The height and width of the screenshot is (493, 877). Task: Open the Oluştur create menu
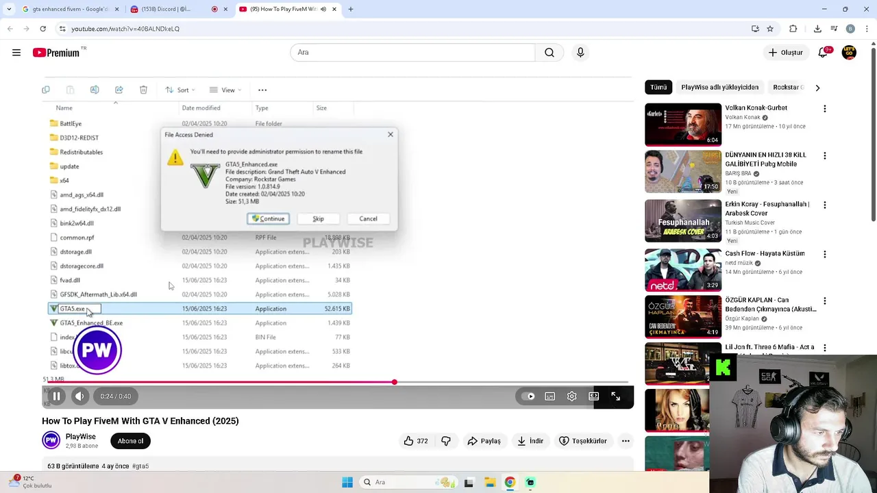(785, 53)
